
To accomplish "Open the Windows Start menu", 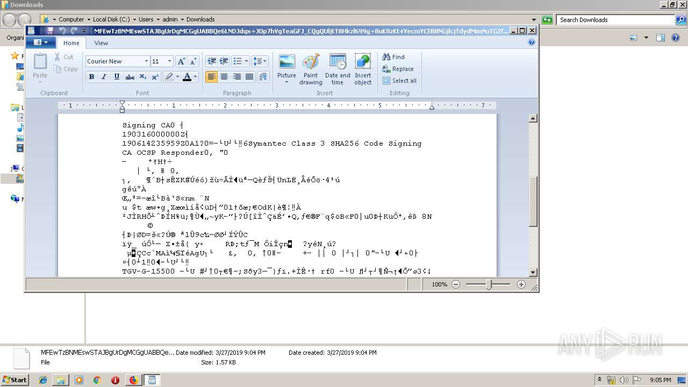I will click(15, 379).
